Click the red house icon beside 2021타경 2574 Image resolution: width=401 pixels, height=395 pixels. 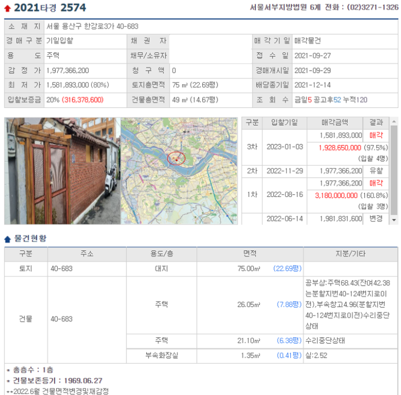[8, 9]
